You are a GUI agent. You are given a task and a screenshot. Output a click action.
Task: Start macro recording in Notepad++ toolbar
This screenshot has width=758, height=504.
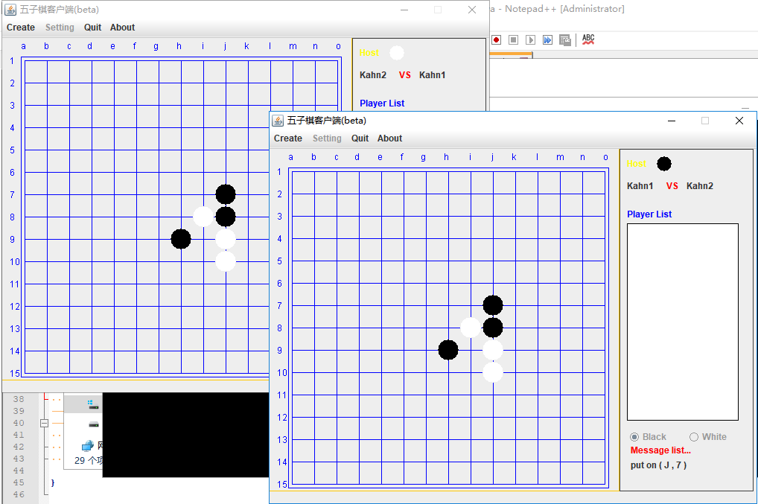coord(496,40)
